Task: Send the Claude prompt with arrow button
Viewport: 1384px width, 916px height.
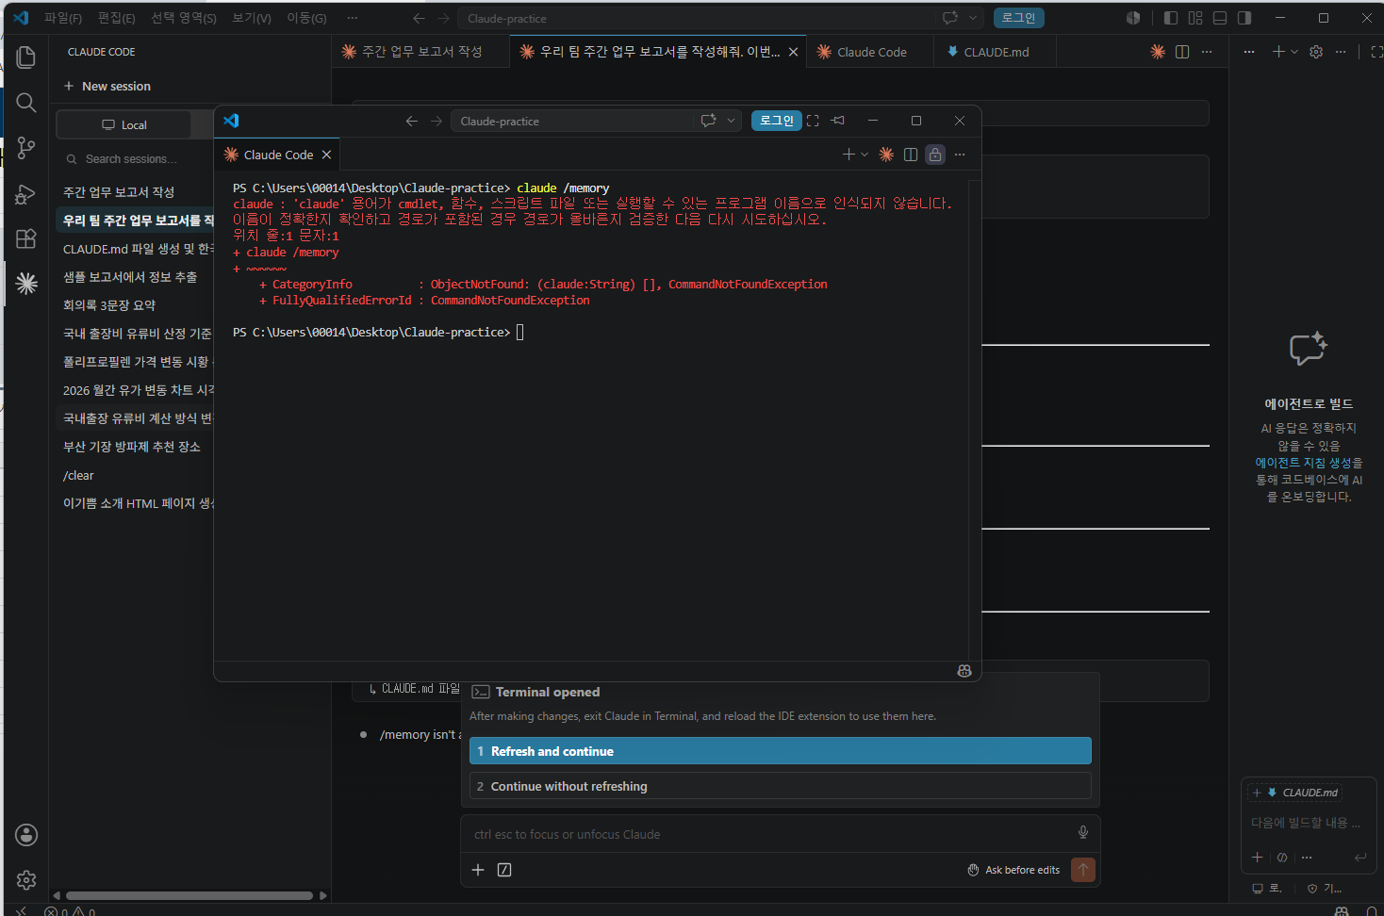Action: [1083, 870]
